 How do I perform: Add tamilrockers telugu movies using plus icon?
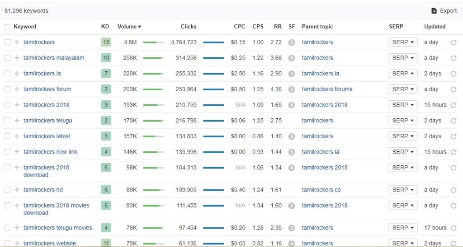(x=17, y=228)
